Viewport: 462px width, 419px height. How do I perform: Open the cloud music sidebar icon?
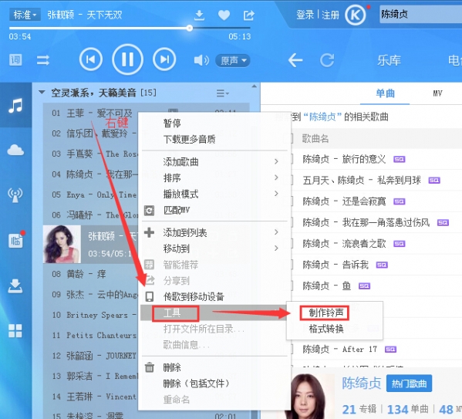click(x=15, y=150)
